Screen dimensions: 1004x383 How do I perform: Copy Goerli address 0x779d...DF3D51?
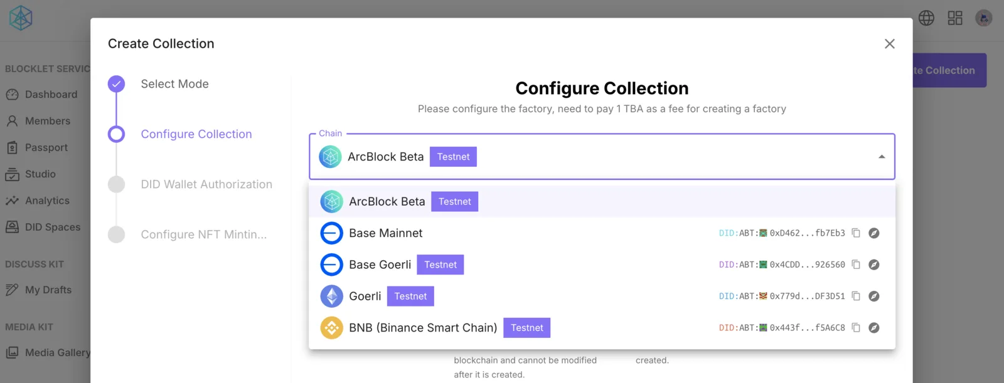(x=856, y=296)
